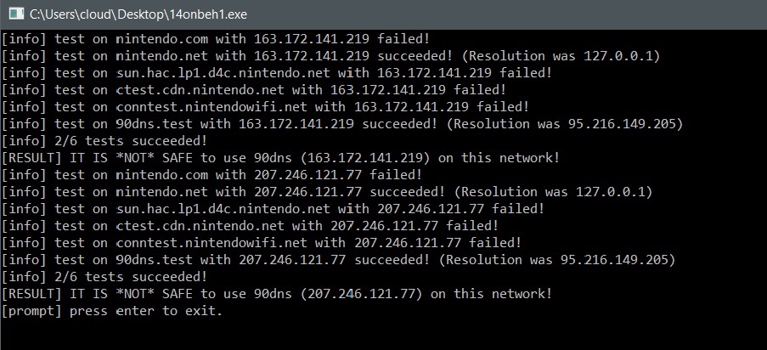This screenshot has width=767, height=350.
Task: Click sun.hac.lp1.d4c.nintendo.net line for 207.246.121.77
Action: [273, 209]
